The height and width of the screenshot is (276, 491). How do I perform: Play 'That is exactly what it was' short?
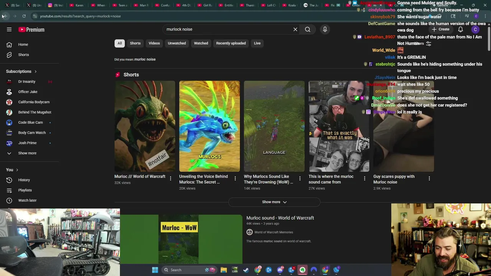pyautogui.click(x=339, y=126)
